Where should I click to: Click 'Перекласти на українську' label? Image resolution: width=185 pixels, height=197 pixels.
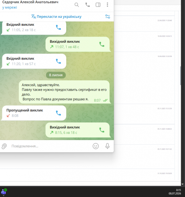pyautogui.click(x=59, y=17)
